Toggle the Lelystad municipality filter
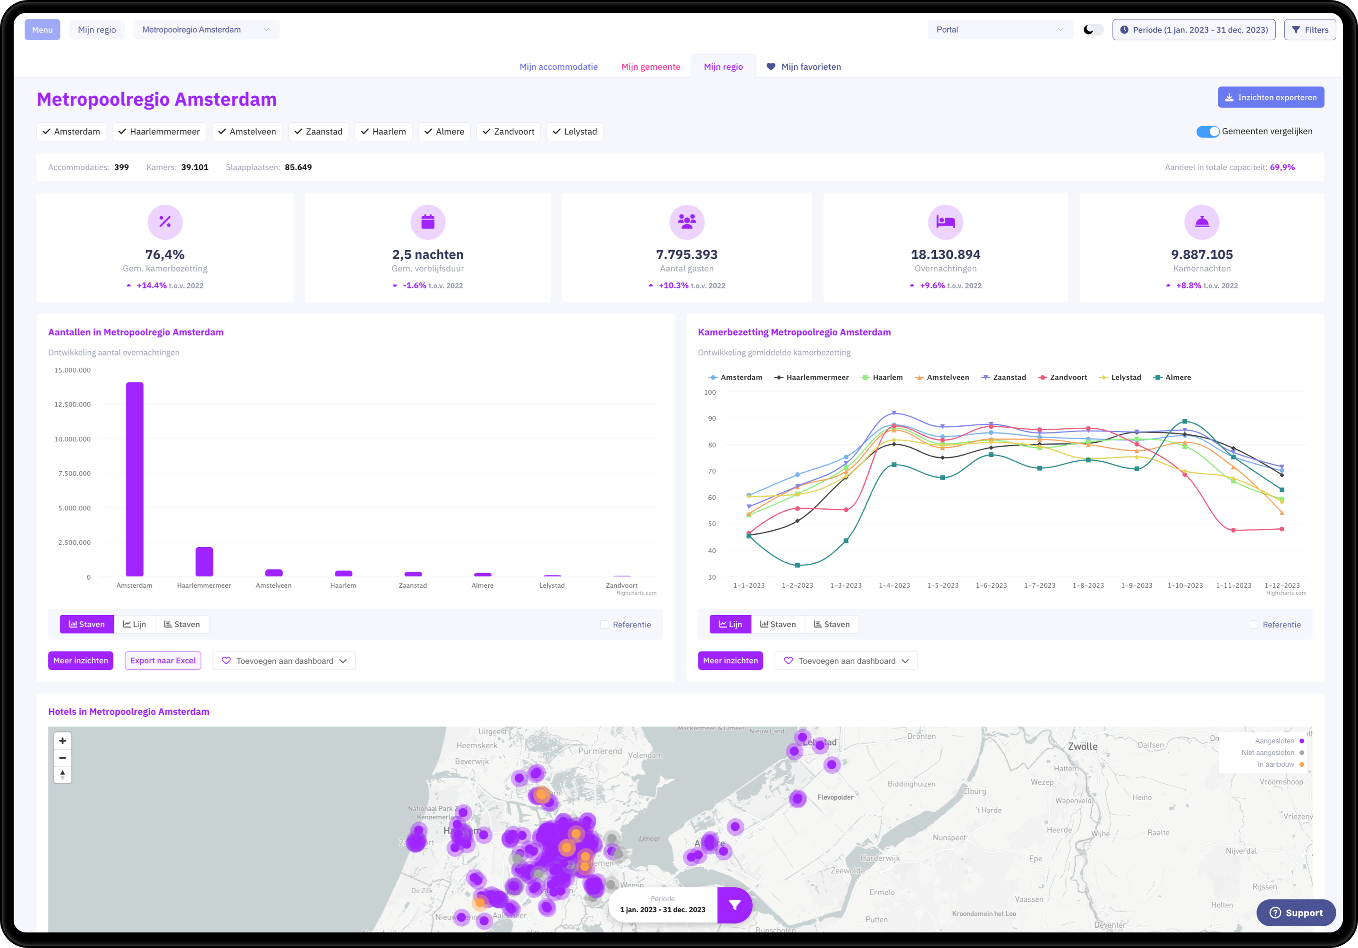This screenshot has height=948, width=1358. (575, 131)
